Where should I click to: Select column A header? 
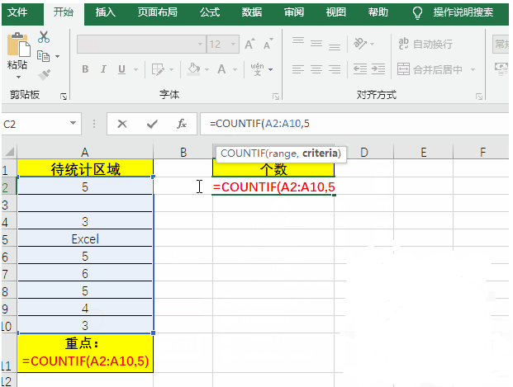click(85, 152)
